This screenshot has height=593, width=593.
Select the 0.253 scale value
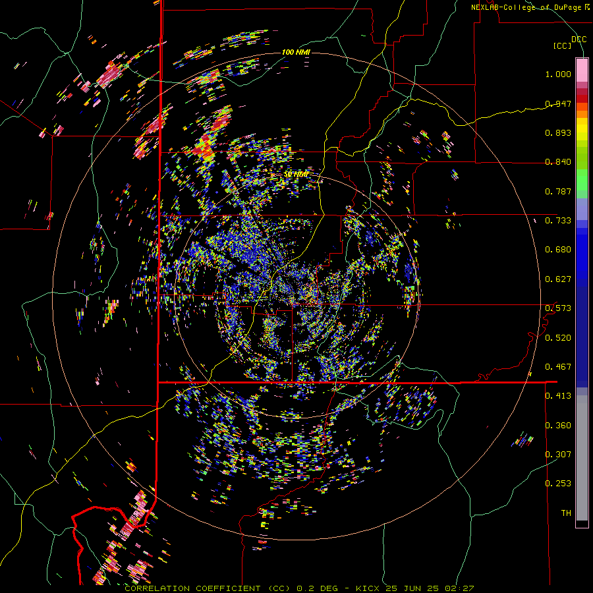coord(558,484)
